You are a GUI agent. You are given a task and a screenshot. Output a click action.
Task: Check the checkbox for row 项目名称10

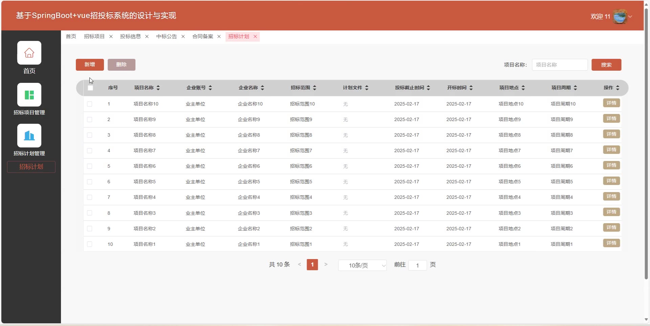90,104
